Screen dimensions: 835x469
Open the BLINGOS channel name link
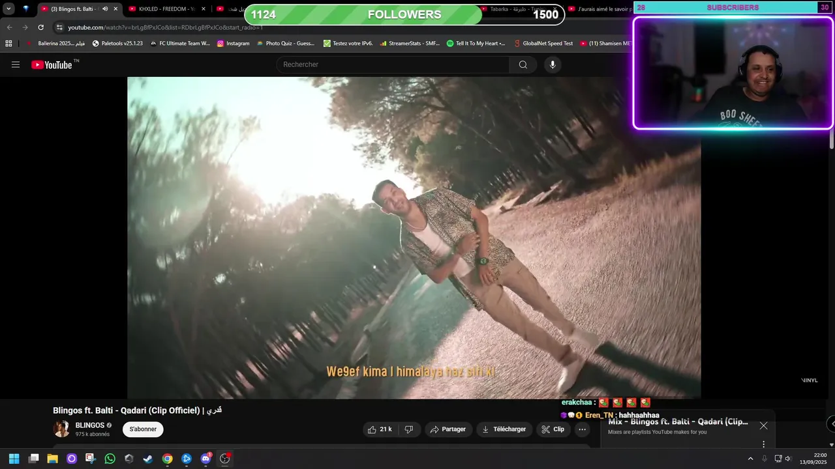(90, 425)
